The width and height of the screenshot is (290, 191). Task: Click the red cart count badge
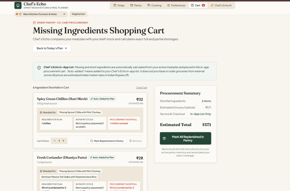[x=203, y=5]
